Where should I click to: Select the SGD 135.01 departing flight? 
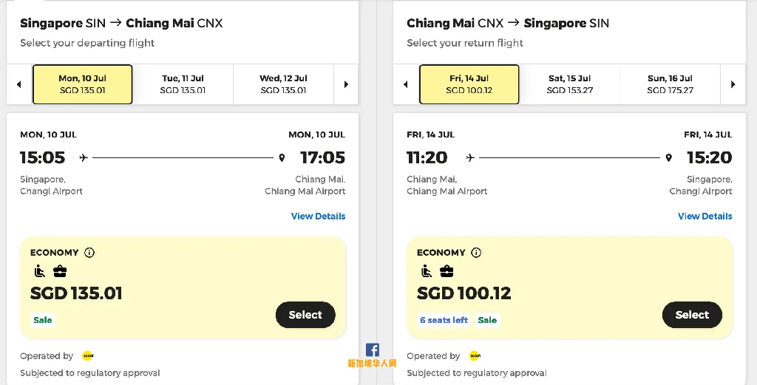[x=305, y=315]
